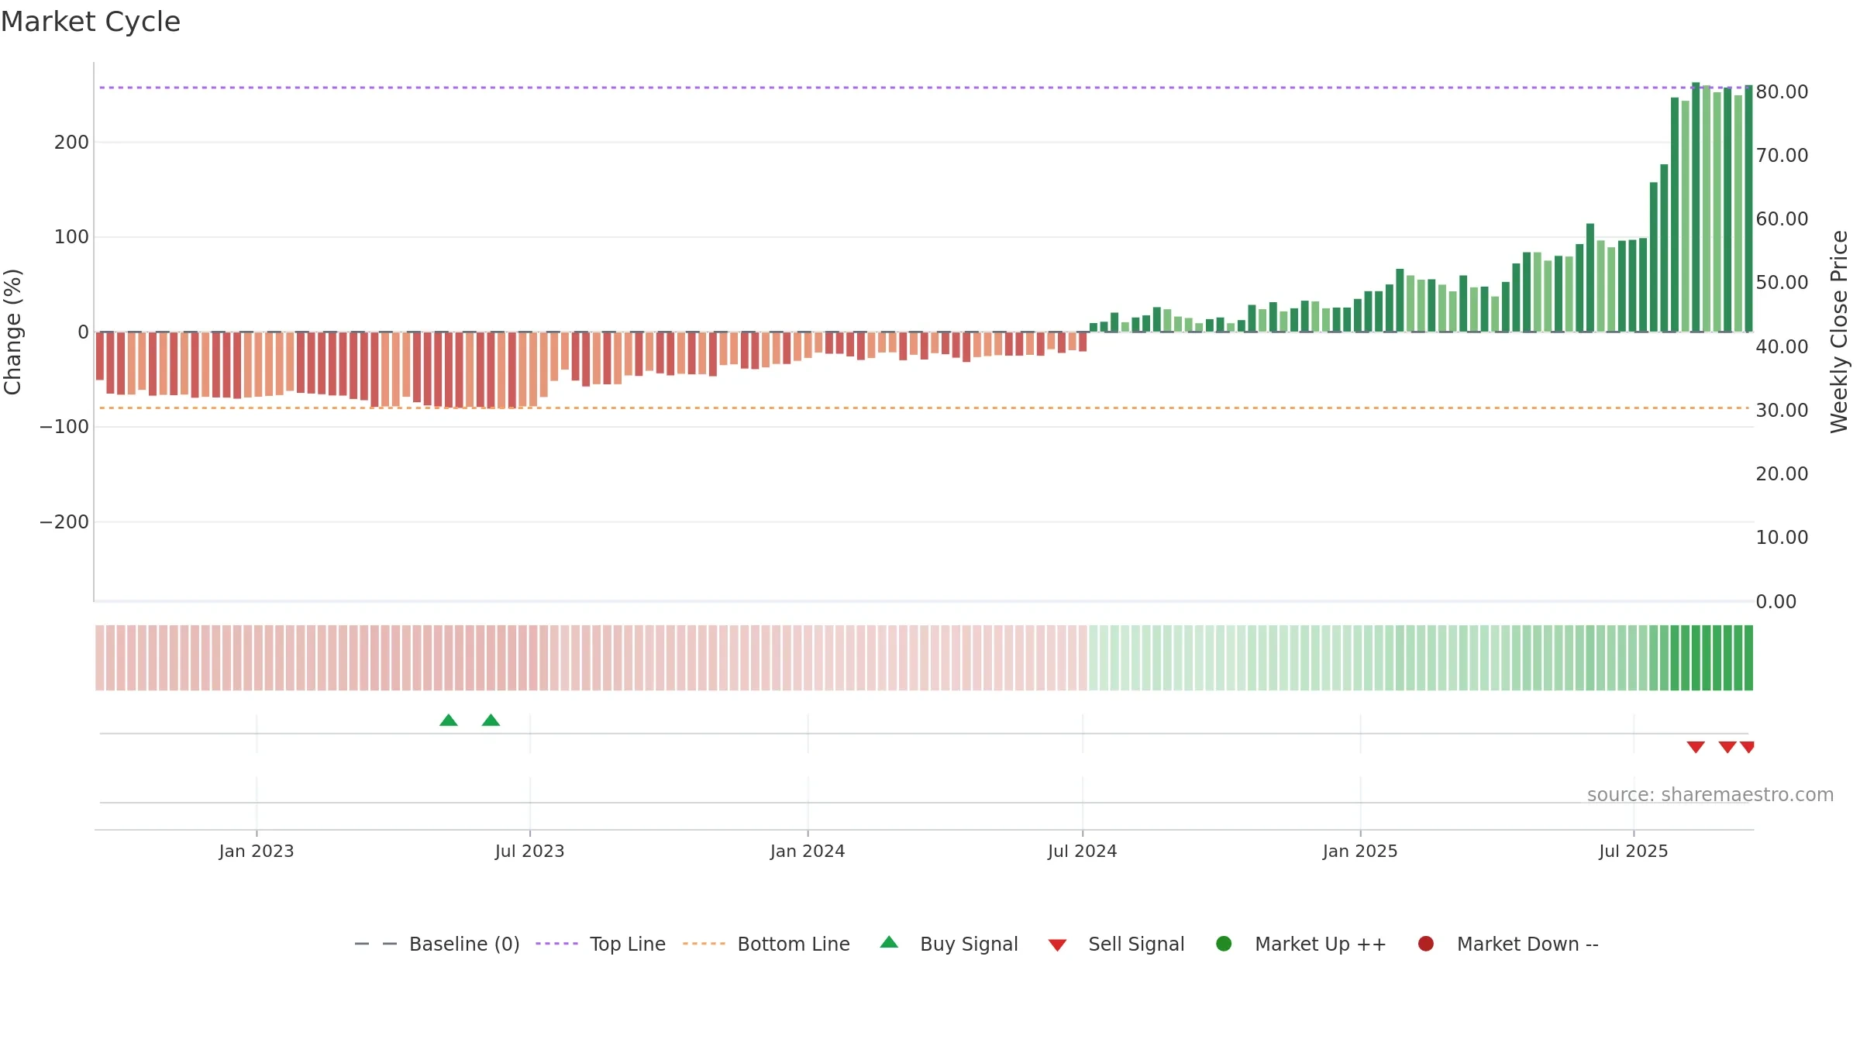Click the Jul 2025 axis label

tap(1634, 852)
